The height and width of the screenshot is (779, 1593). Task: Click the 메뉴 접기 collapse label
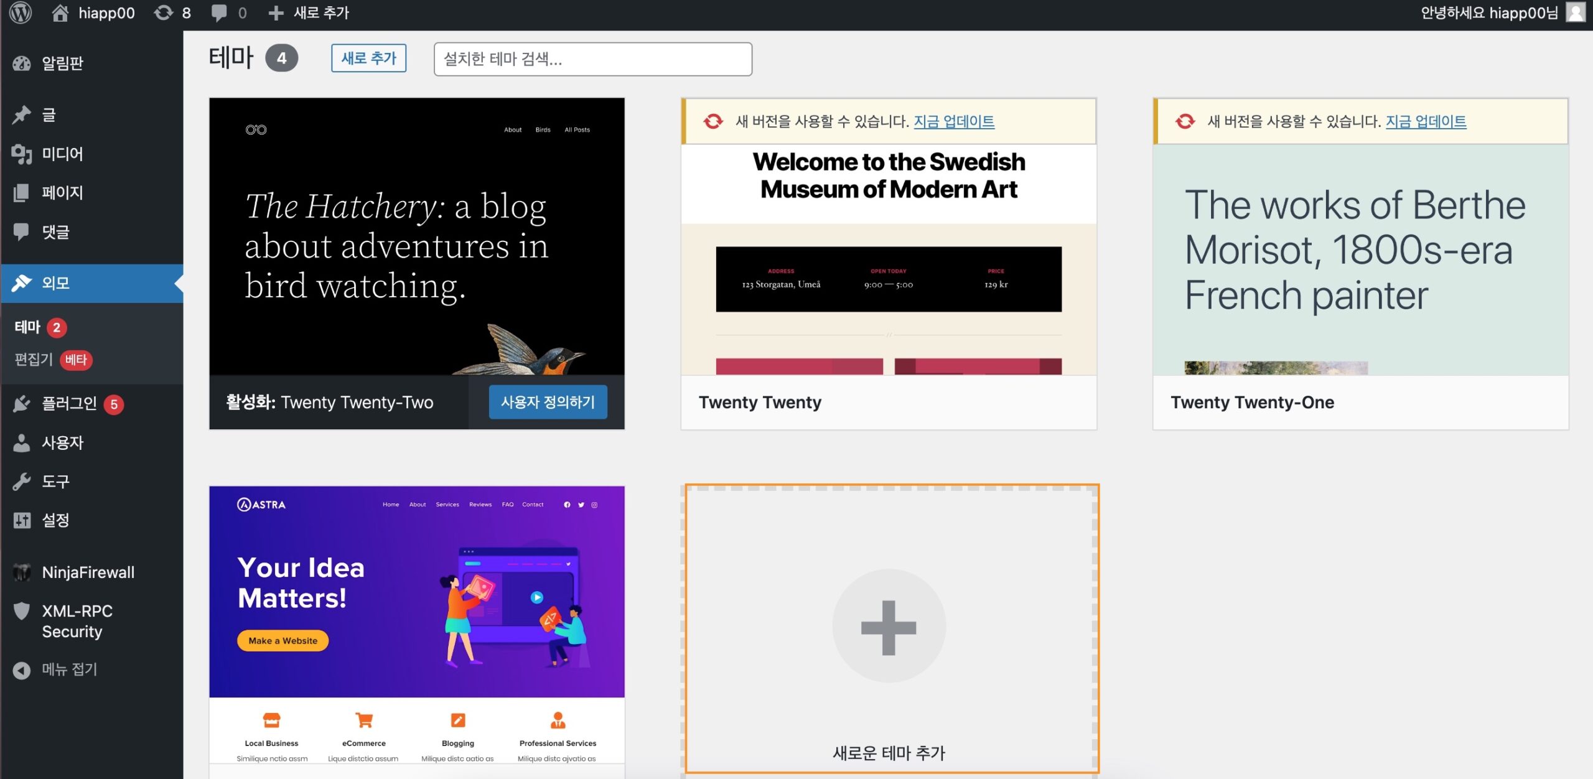(x=70, y=669)
